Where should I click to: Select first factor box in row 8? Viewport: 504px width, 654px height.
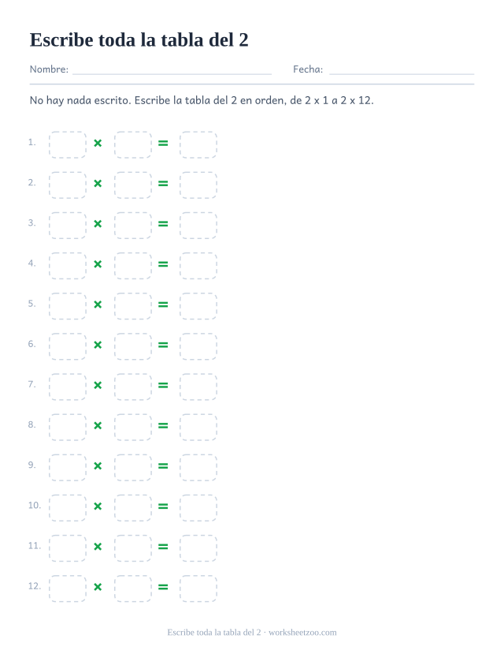click(x=68, y=428)
